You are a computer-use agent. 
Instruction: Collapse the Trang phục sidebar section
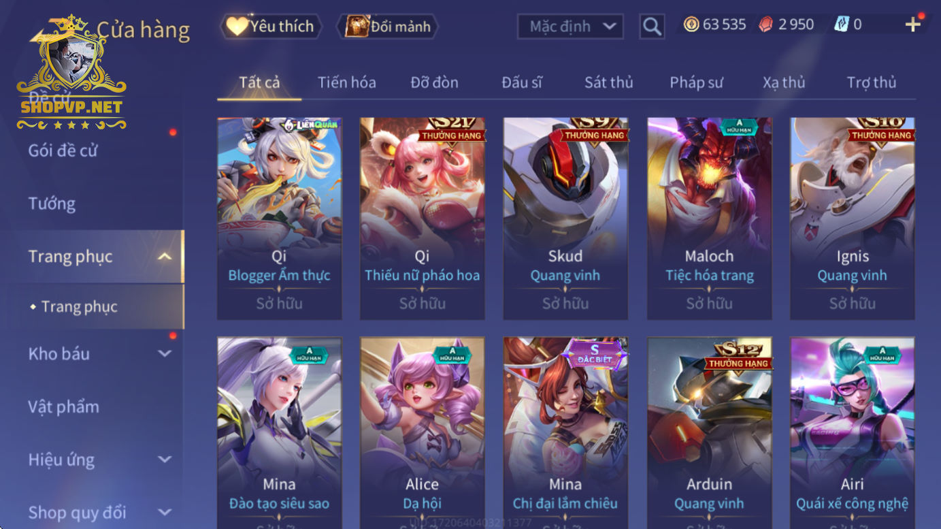tap(165, 257)
